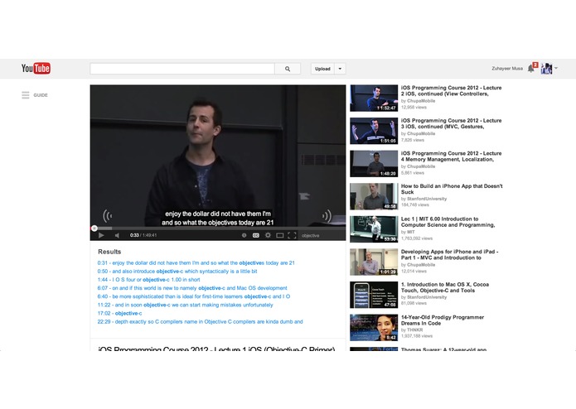Open the Lecture 4 Memory Management thumbnail
The image size is (576, 409).
click(374, 164)
